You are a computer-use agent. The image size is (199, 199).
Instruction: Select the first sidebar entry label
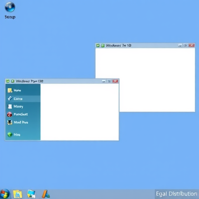click(x=17, y=90)
